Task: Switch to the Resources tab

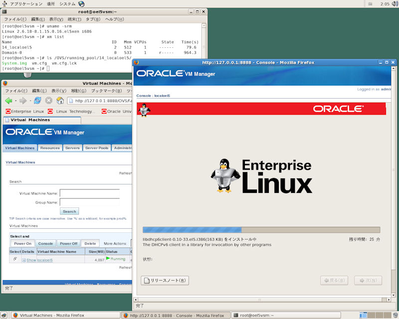Action: (50, 148)
